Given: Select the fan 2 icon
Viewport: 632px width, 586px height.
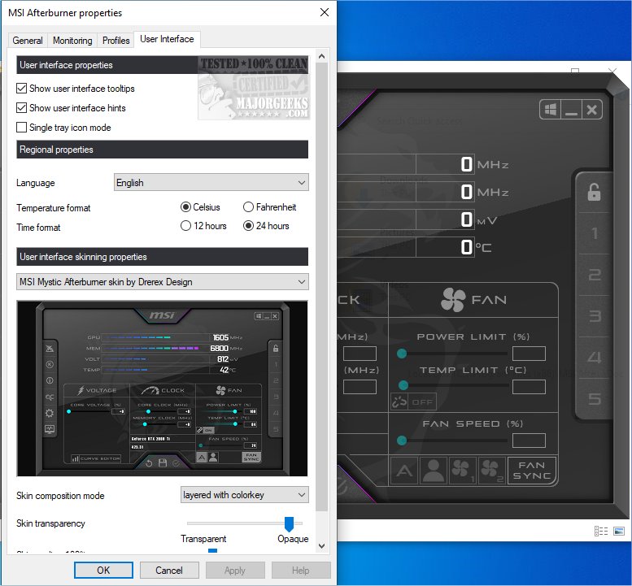Looking at the screenshot, I should pos(492,470).
